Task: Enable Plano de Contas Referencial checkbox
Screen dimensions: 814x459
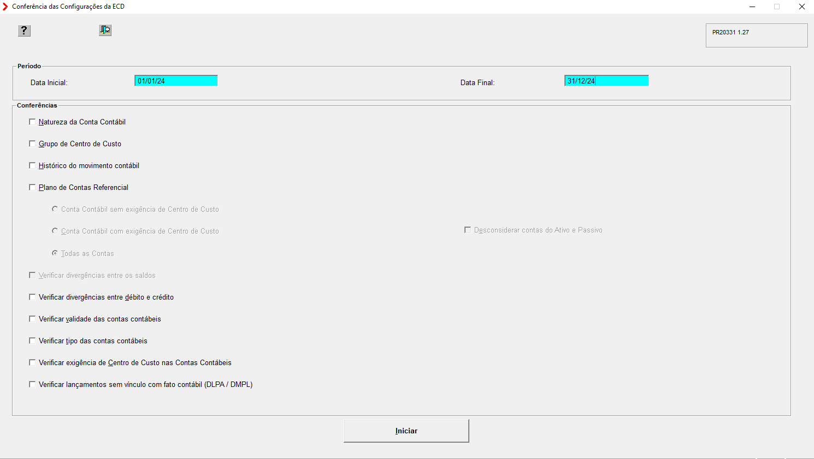Action: point(32,187)
